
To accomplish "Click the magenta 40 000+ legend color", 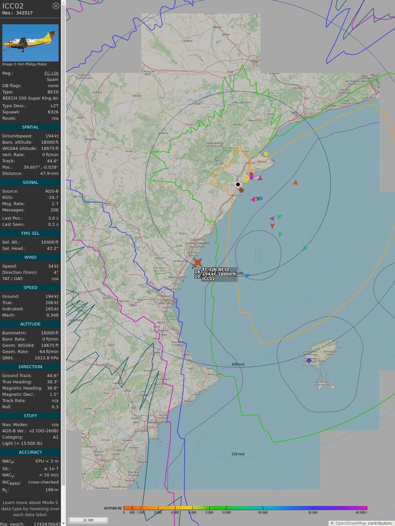I will coord(363,508).
